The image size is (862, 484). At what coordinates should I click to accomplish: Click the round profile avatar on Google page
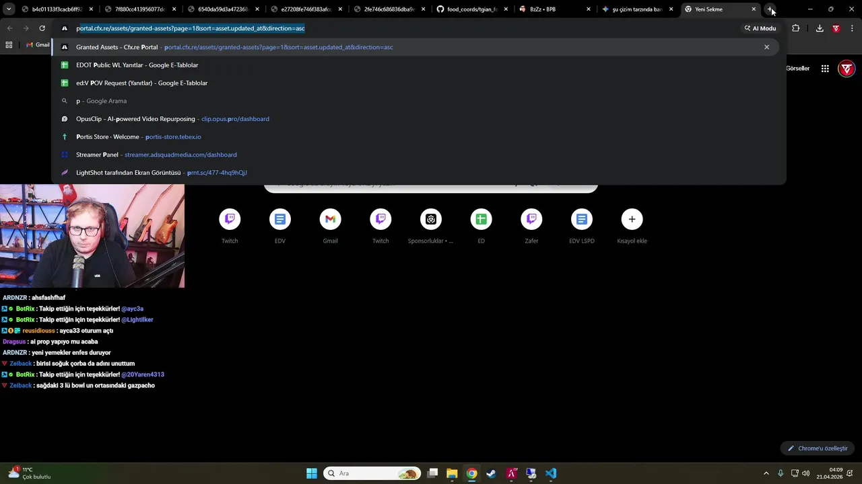pos(847,69)
